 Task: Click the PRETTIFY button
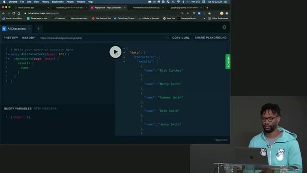coord(11,38)
